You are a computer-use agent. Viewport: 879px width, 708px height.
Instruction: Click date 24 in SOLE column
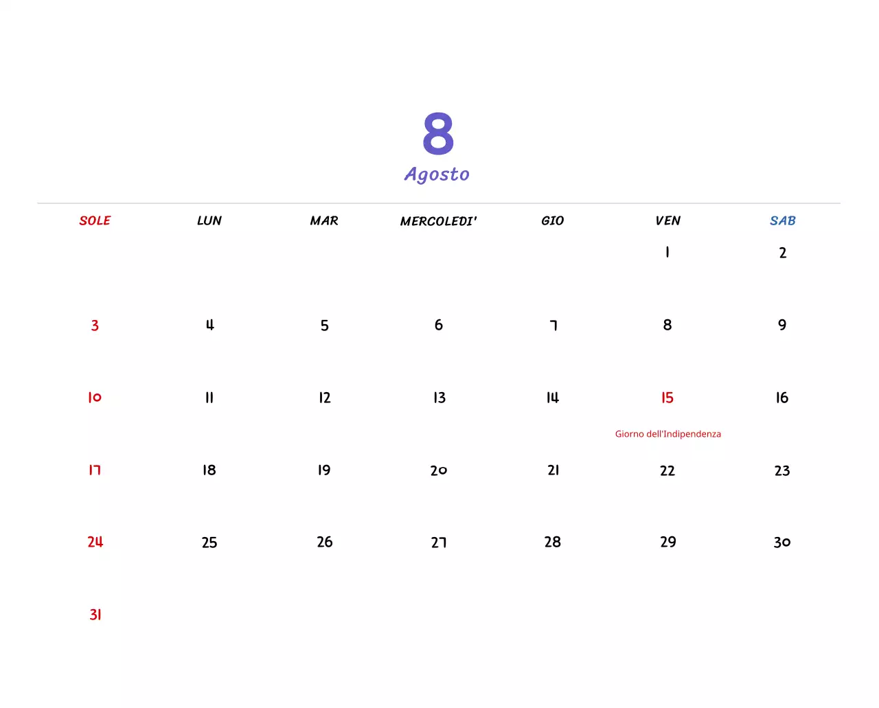95,542
